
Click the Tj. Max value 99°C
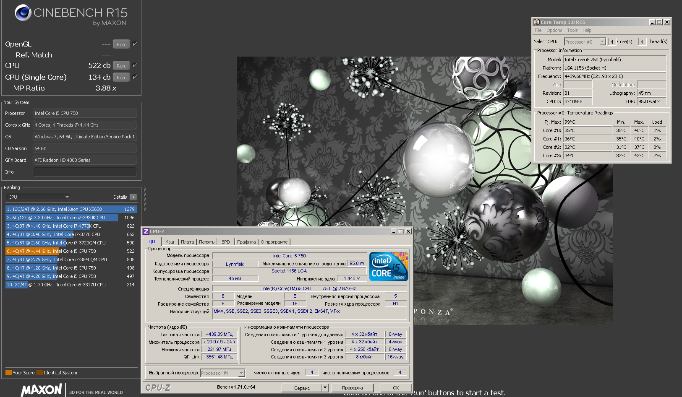pos(588,122)
